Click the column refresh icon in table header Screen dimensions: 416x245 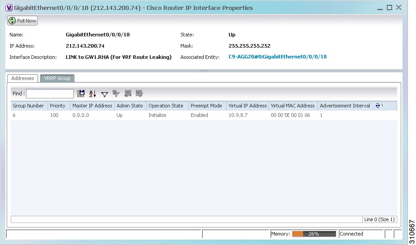pos(377,106)
